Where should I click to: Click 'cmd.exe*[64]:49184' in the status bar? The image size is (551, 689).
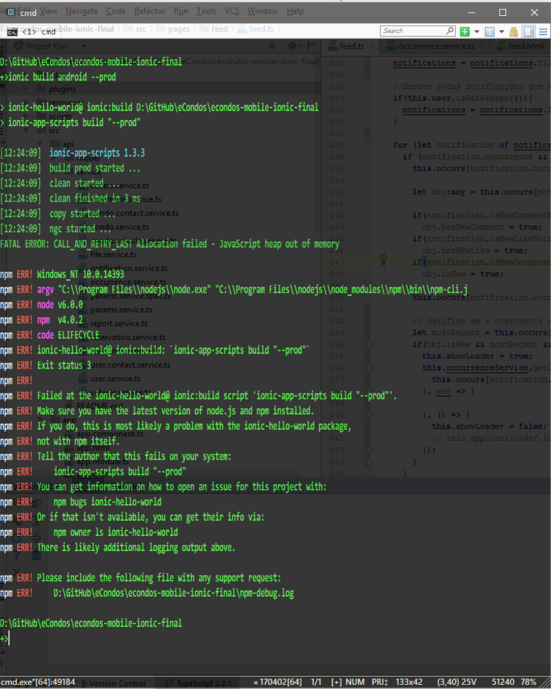38,682
